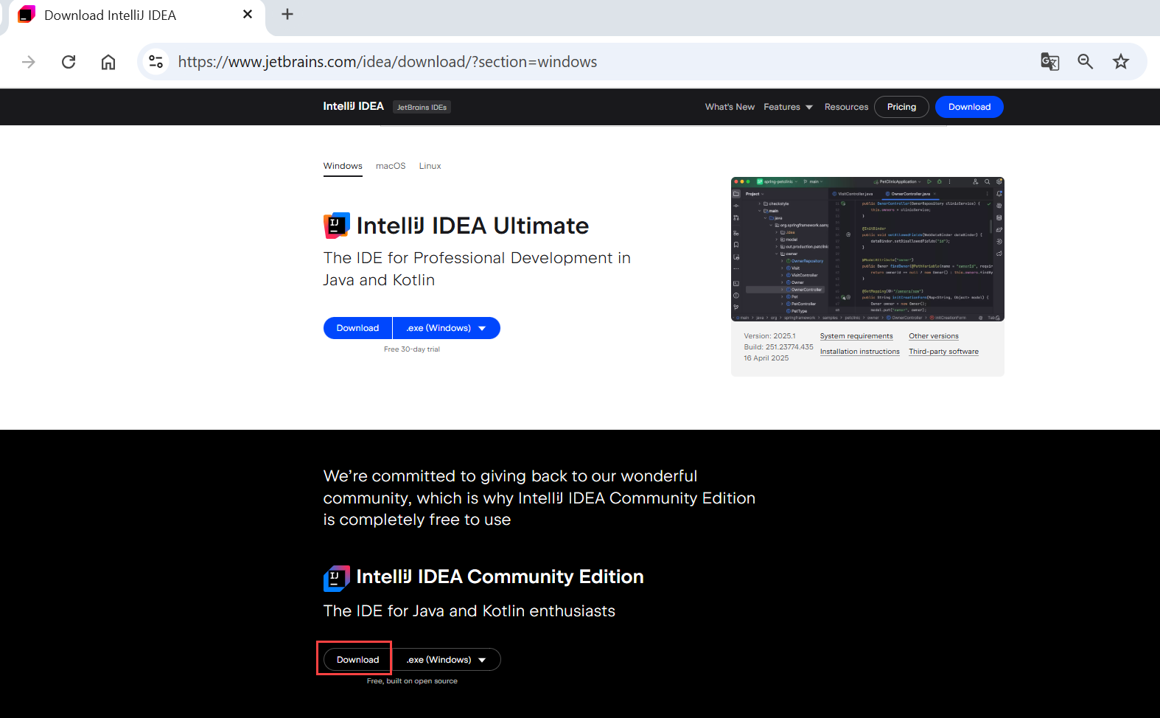Click the IntelliJ IDEA Community Edition heading
This screenshot has height=718, width=1160.
coord(500,576)
